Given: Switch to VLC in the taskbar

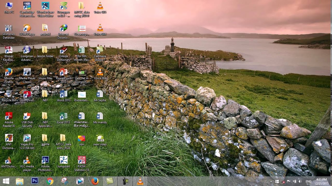Looking at the screenshot, I should [x=140, y=181].
